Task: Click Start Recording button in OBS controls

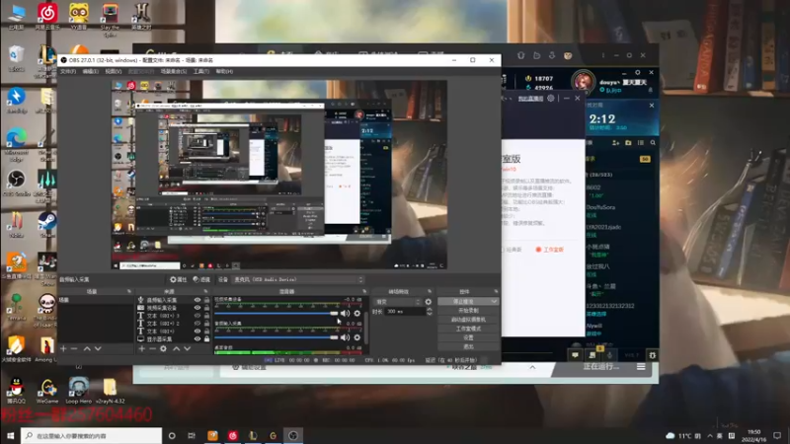Action: [x=468, y=311]
